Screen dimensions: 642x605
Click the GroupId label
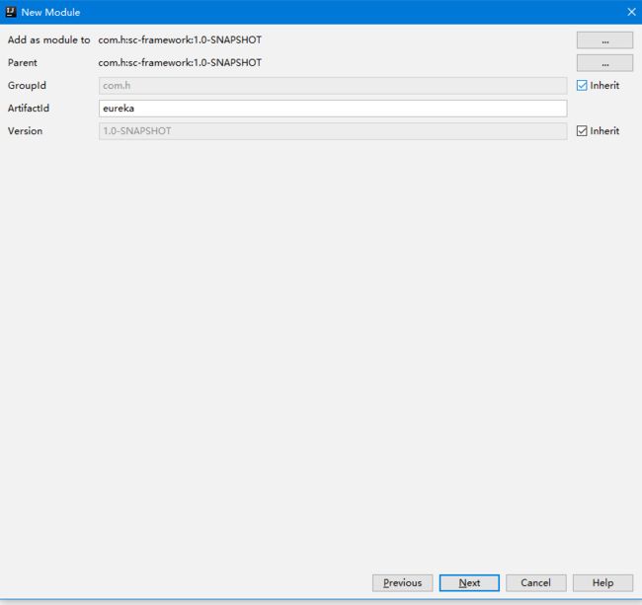pos(27,86)
